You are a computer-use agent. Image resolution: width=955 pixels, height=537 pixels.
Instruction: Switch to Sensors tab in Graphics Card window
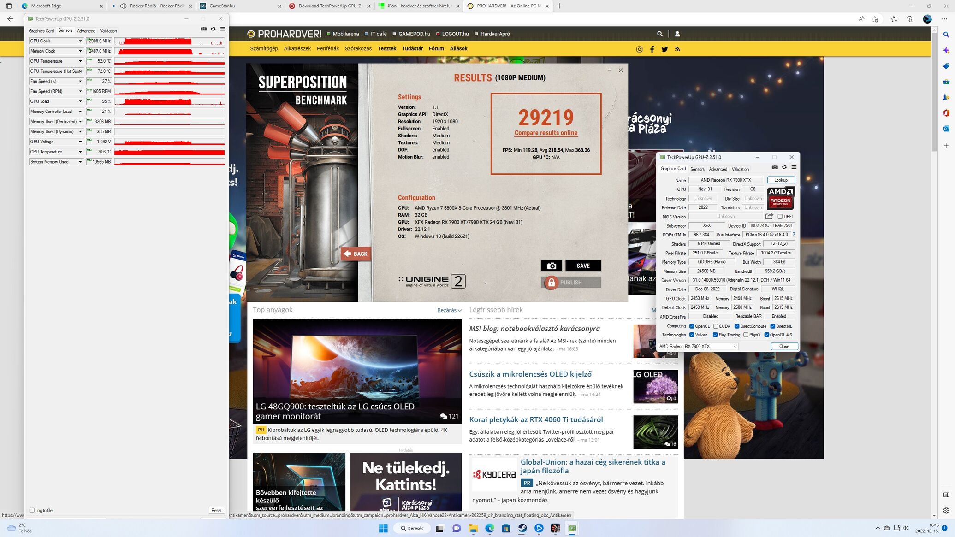(x=697, y=169)
